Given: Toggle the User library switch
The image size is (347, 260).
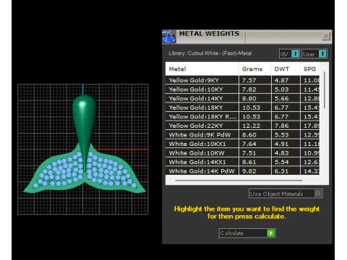Looking at the screenshot, I should tap(314, 53).
